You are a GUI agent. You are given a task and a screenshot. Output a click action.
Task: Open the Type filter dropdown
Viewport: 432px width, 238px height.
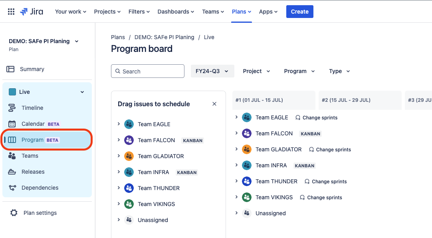(x=339, y=71)
